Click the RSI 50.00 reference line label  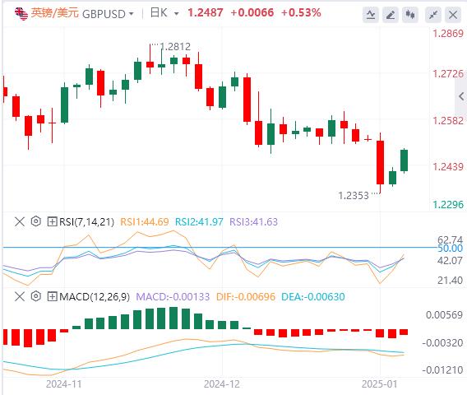[450, 248]
